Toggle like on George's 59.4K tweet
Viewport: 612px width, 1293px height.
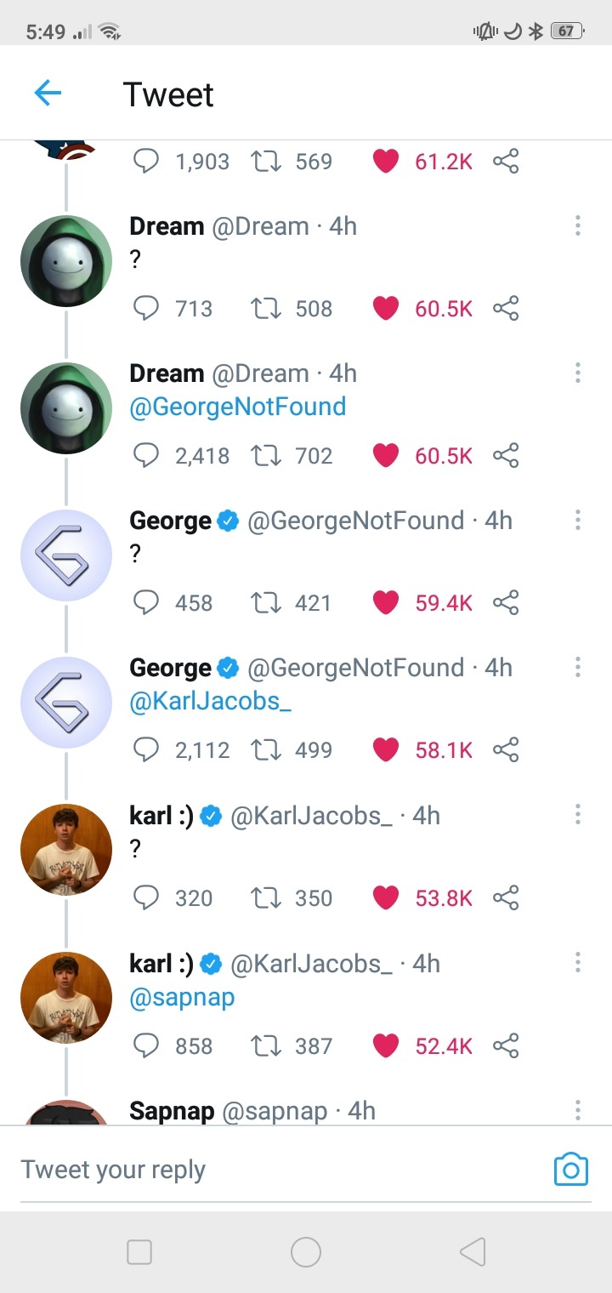coord(386,603)
